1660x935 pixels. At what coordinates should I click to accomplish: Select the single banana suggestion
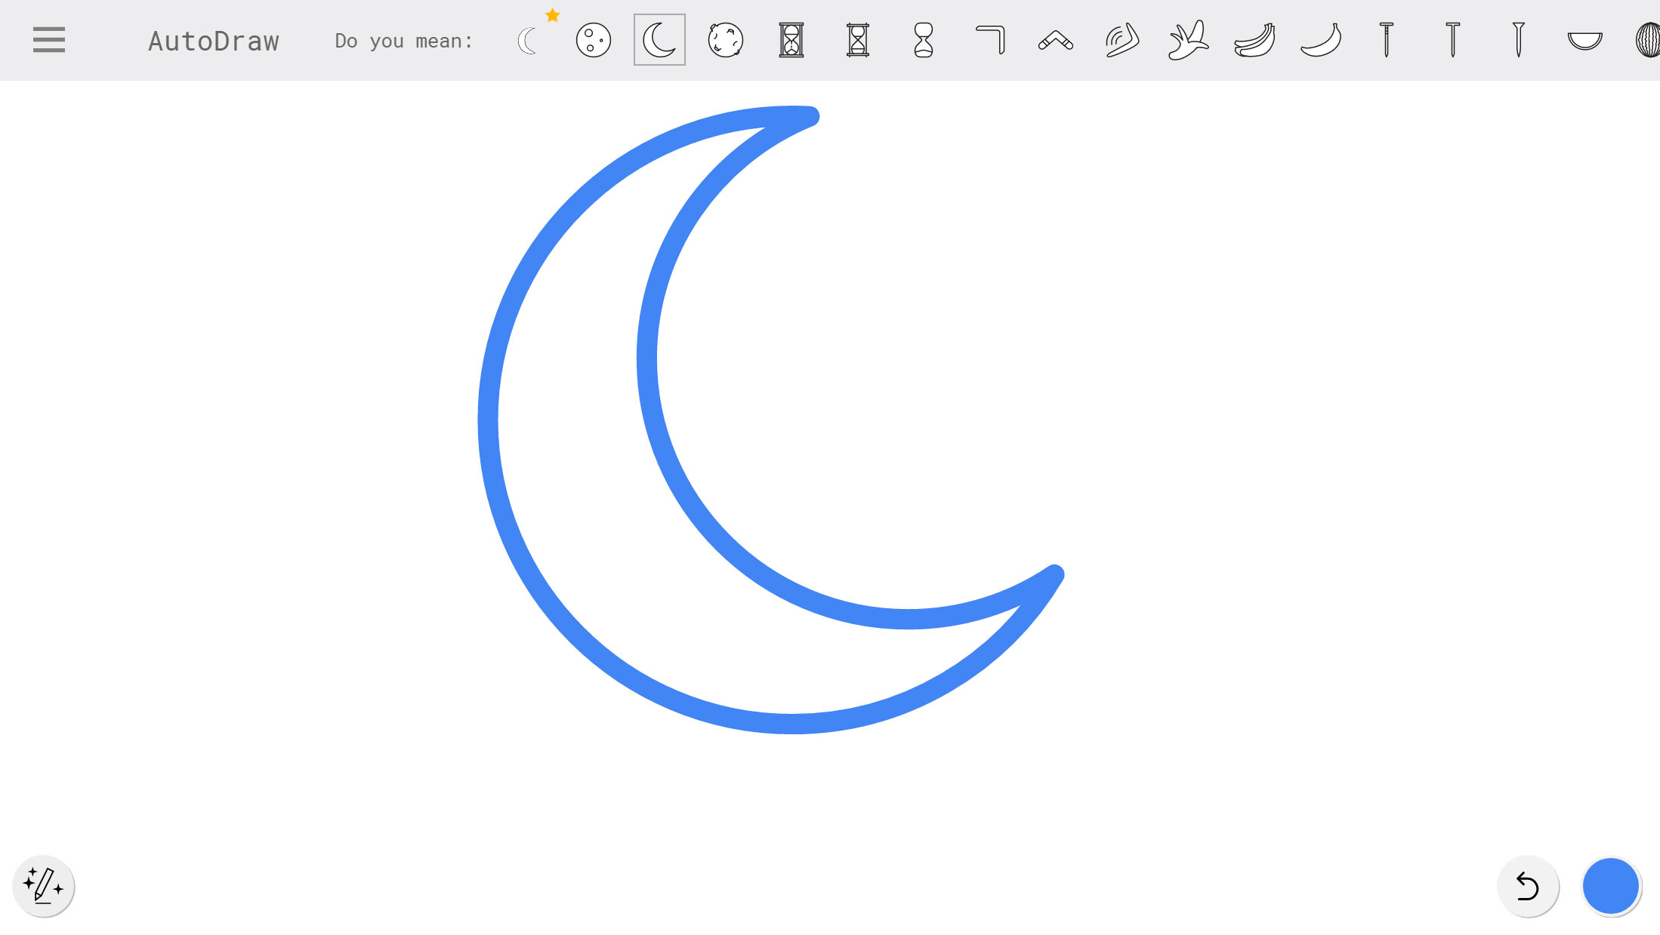coord(1320,40)
